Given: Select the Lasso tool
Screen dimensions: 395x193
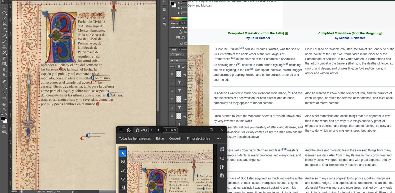Looking at the screenshot, I should [4, 12].
